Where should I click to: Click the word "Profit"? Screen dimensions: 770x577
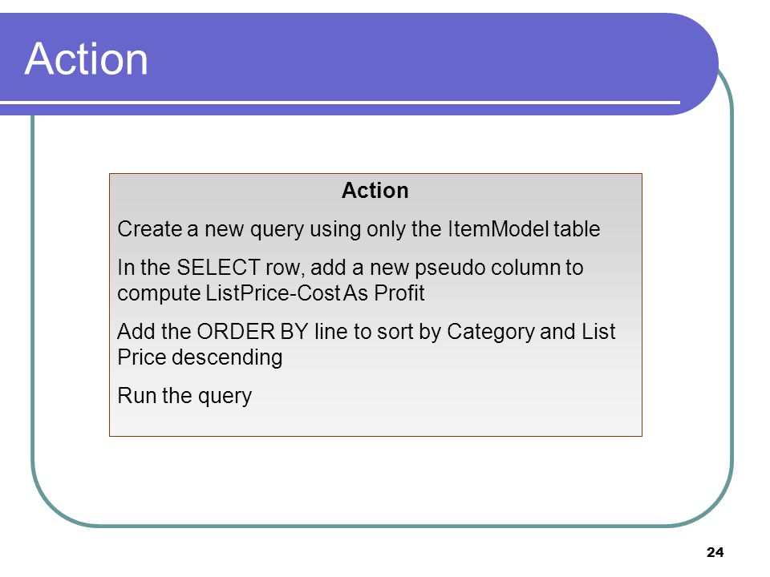coord(399,293)
